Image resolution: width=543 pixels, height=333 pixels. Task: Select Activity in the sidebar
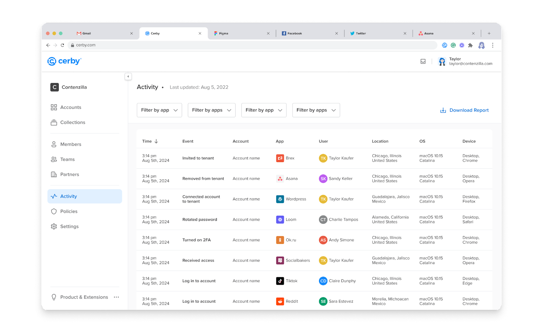pyautogui.click(x=85, y=196)
